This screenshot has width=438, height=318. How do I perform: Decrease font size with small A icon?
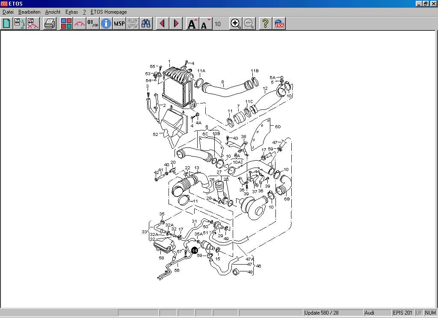click(205, 24)
